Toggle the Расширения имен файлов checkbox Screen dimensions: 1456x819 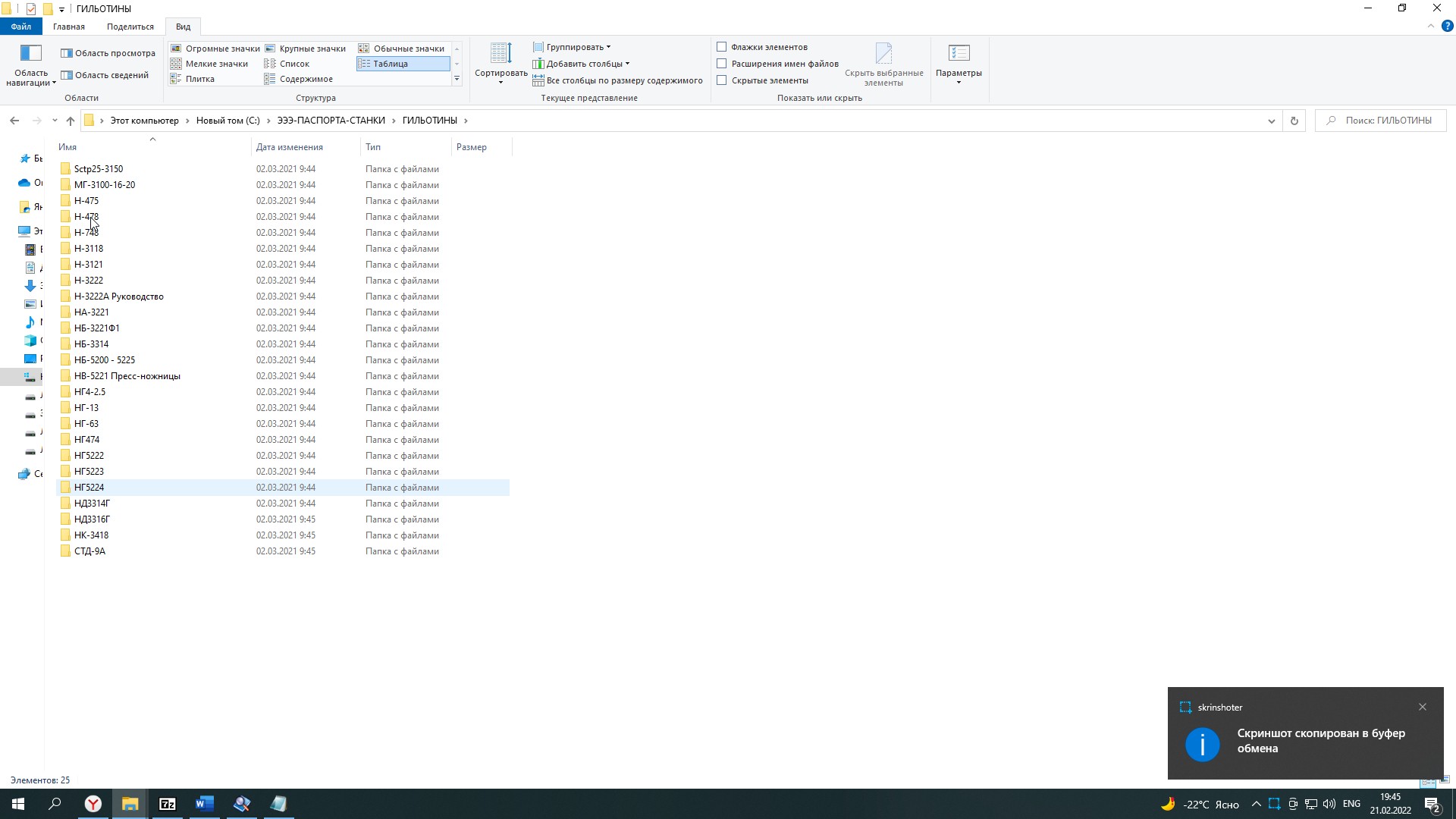pos(722,64)
